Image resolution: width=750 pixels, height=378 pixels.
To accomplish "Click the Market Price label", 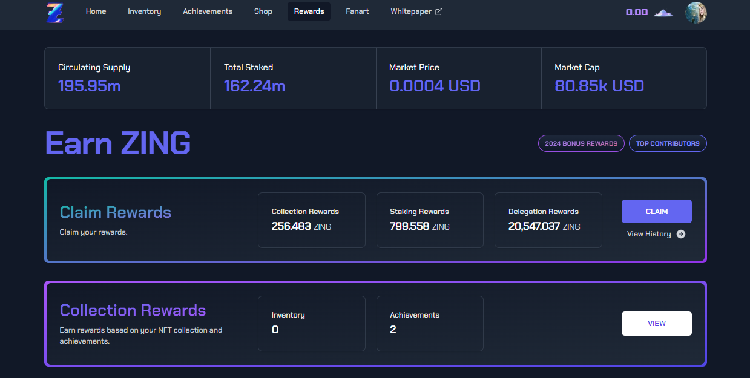I will (x=414, y=67).
